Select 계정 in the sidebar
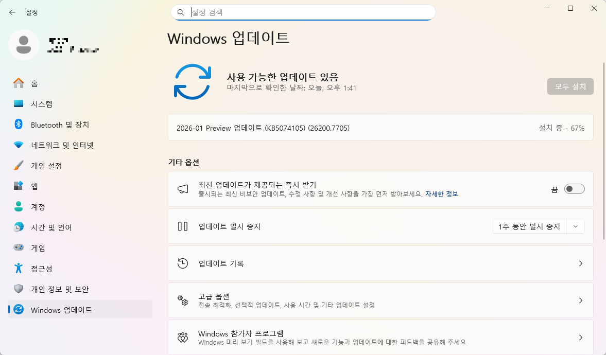606x355 pixels. pyautogui.click(x=80, y=207)
